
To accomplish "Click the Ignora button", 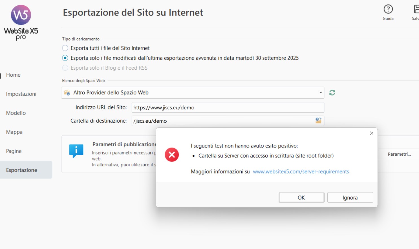I will (350, 197).
